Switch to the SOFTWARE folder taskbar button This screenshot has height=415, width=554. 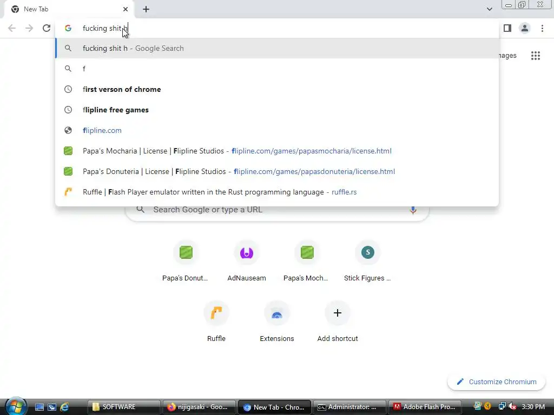[124, 407]
